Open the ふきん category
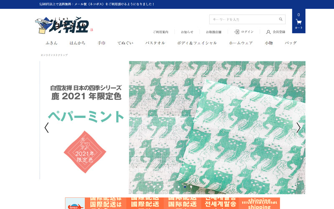 (51, 43)
